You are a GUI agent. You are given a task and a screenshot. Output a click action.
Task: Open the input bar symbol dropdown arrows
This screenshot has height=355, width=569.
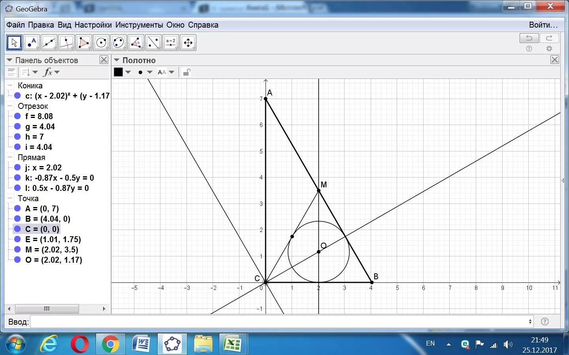tap(530, 321)
